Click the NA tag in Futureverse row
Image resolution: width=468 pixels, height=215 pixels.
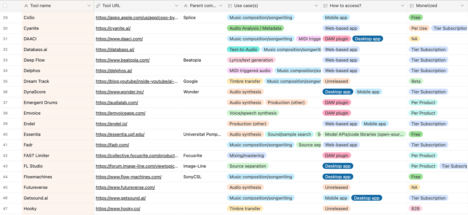[x=415, y=187]
